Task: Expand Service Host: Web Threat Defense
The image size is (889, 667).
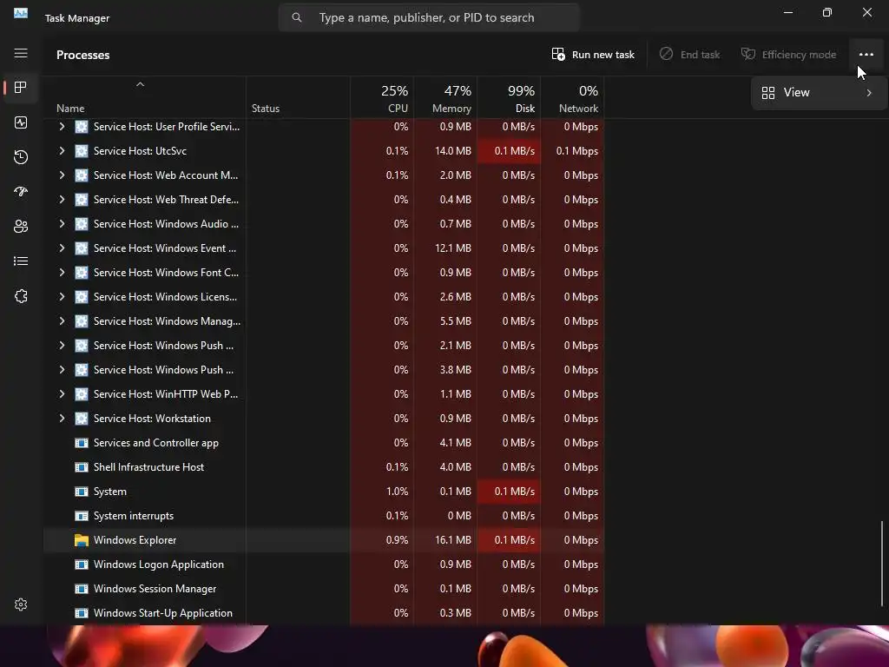Action: click(x=62, y=200)
